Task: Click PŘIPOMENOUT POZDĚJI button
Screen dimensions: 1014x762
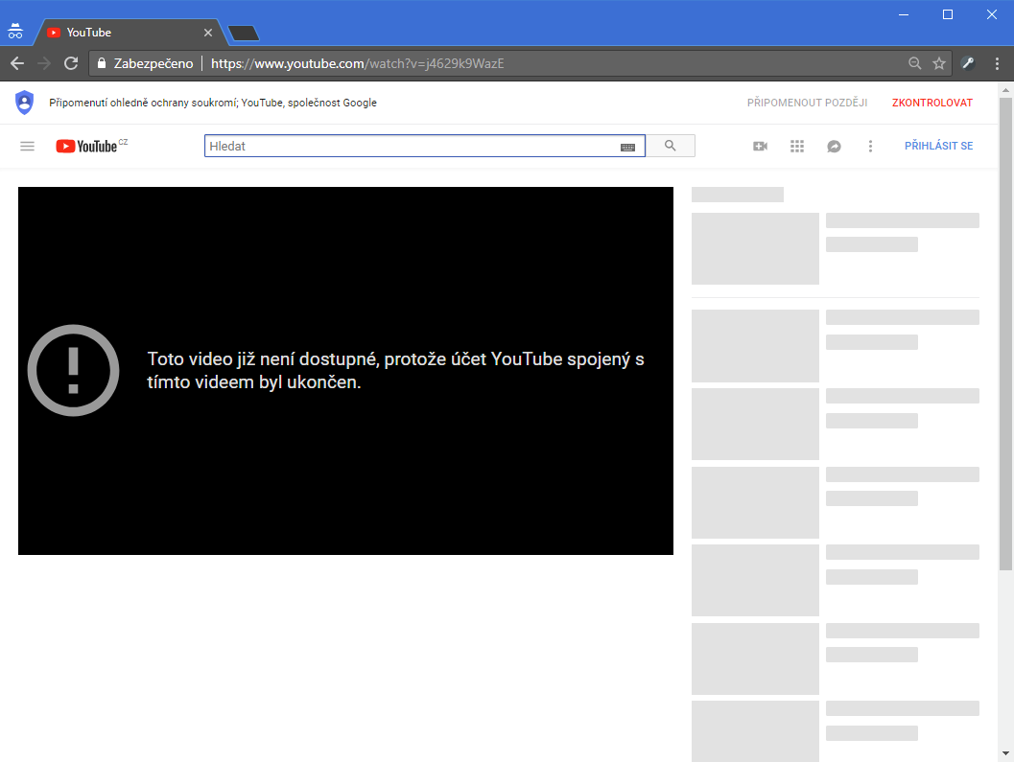Action: [807, 103]
